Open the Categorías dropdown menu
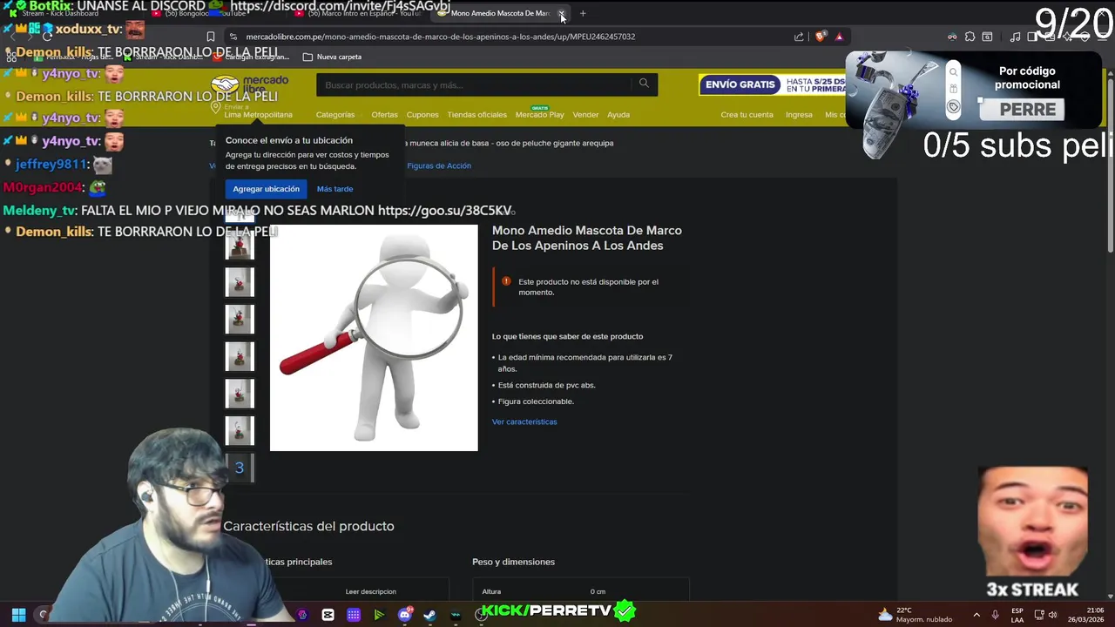The width and height of the screenshot is (1115, 627). coord(336,115)
